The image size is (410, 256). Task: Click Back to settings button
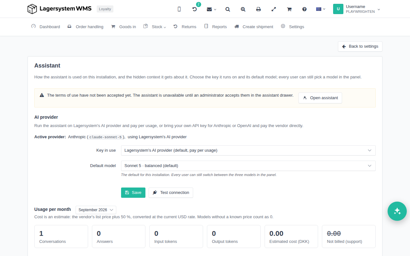tap(360, 46)
